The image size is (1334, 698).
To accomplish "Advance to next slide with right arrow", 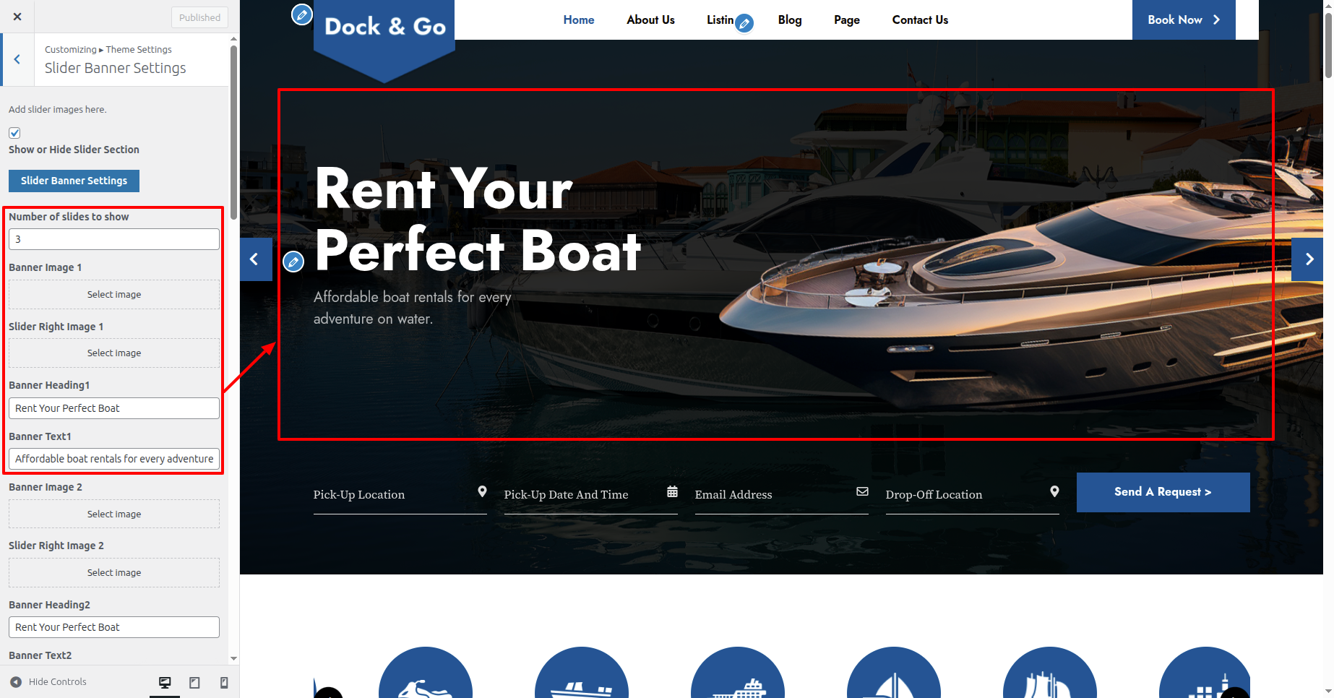I will click(x=1309, y=259).
